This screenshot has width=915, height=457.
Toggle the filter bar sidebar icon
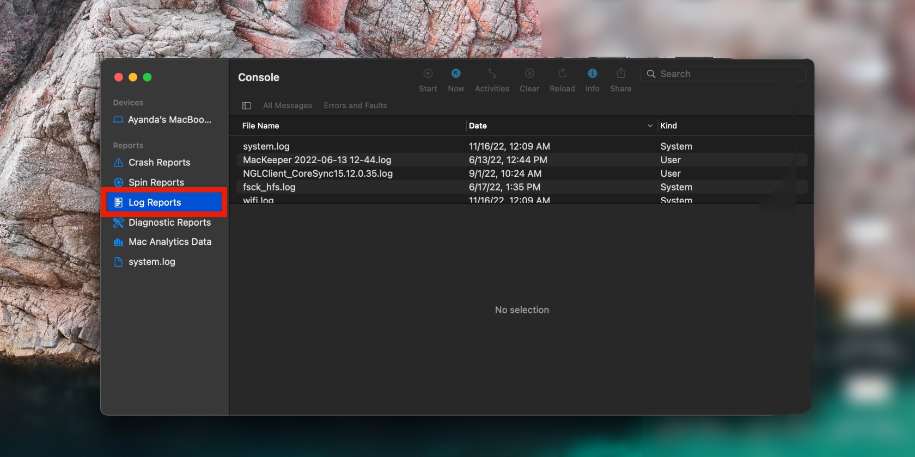click(x=246, y=106)
